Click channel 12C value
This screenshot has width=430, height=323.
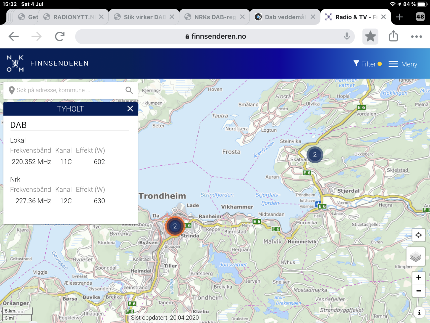click(x=66, y=201)
